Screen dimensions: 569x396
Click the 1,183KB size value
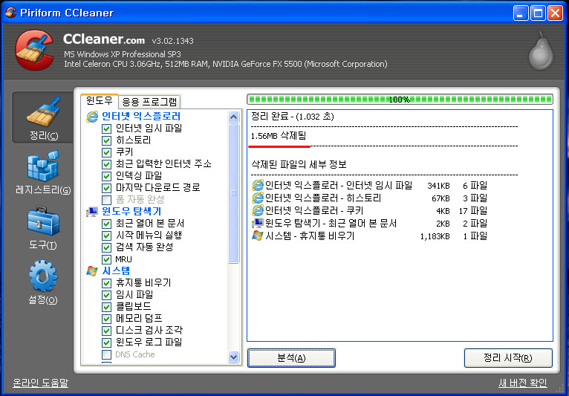435,236
